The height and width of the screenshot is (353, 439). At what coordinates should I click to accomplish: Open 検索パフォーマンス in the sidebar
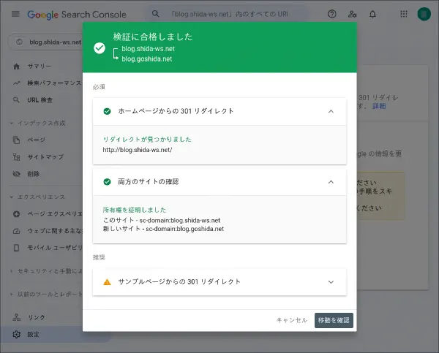tap(54, 83)
